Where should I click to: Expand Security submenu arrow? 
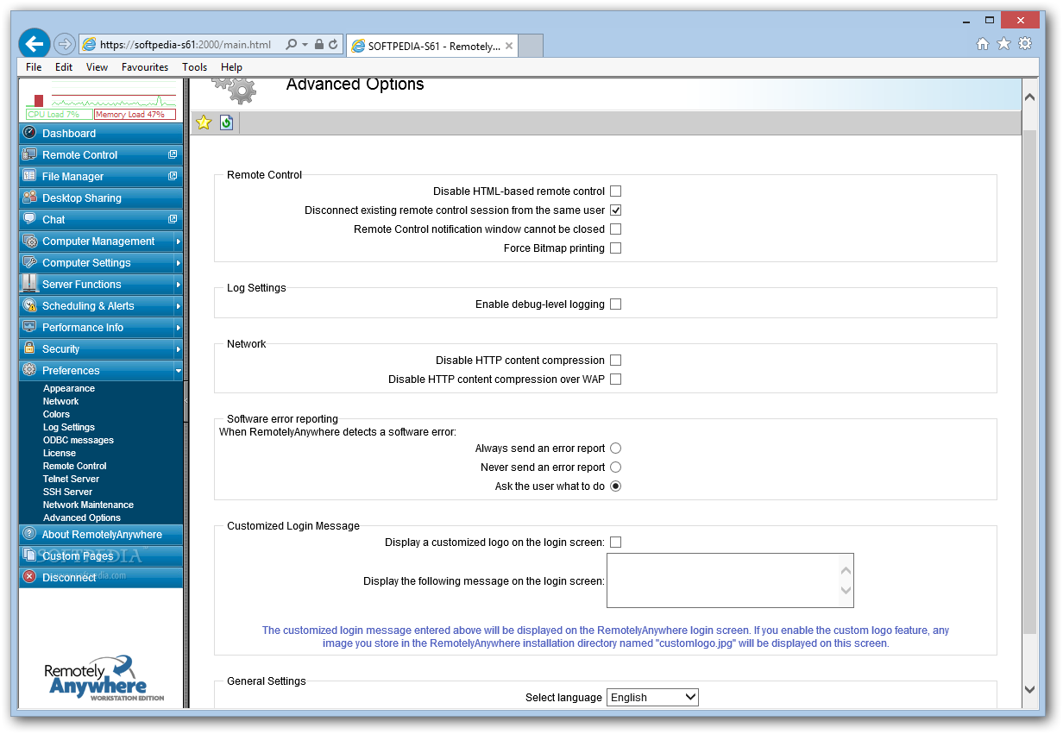[x=179, y=349]
